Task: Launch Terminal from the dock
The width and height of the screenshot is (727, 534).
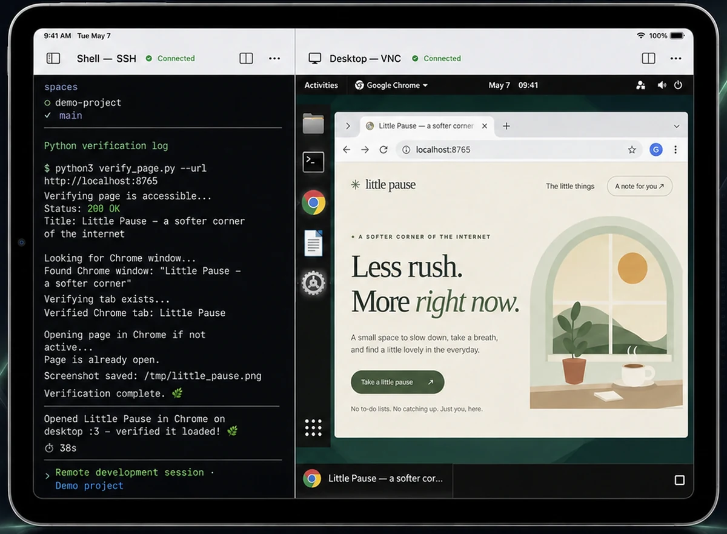Action: click(x=313, y=162)
